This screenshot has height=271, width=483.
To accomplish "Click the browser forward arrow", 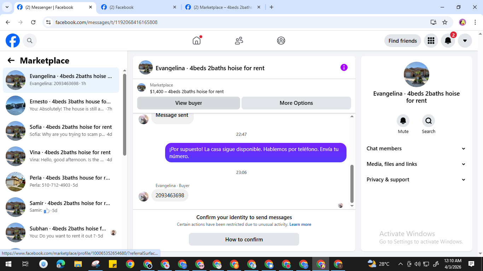I will (21, 22).
